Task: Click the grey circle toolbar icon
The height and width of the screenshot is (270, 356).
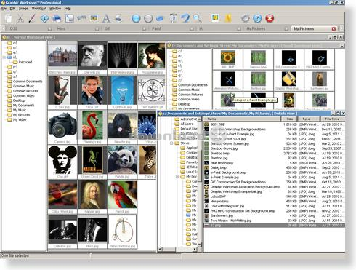Action: click(x=148, y=18)
